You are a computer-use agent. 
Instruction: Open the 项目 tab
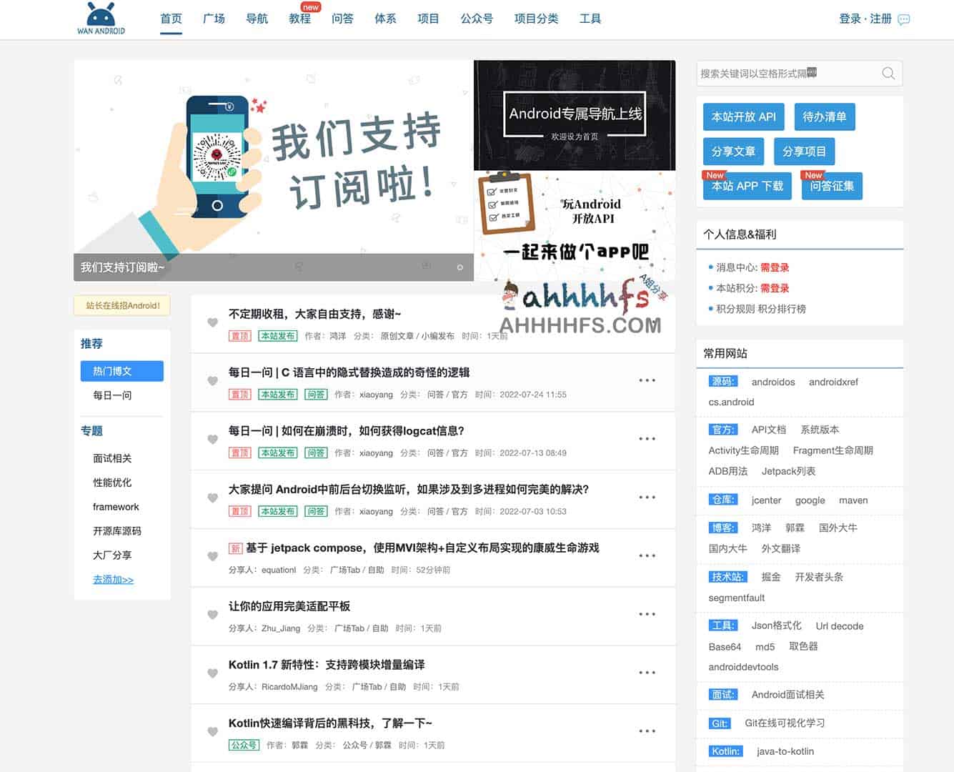(428, 19)
